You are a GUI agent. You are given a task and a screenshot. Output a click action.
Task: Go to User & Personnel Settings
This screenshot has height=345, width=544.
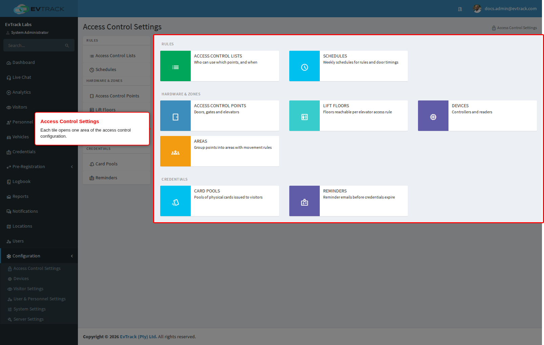pyautogui.click(x=39, y=299)
